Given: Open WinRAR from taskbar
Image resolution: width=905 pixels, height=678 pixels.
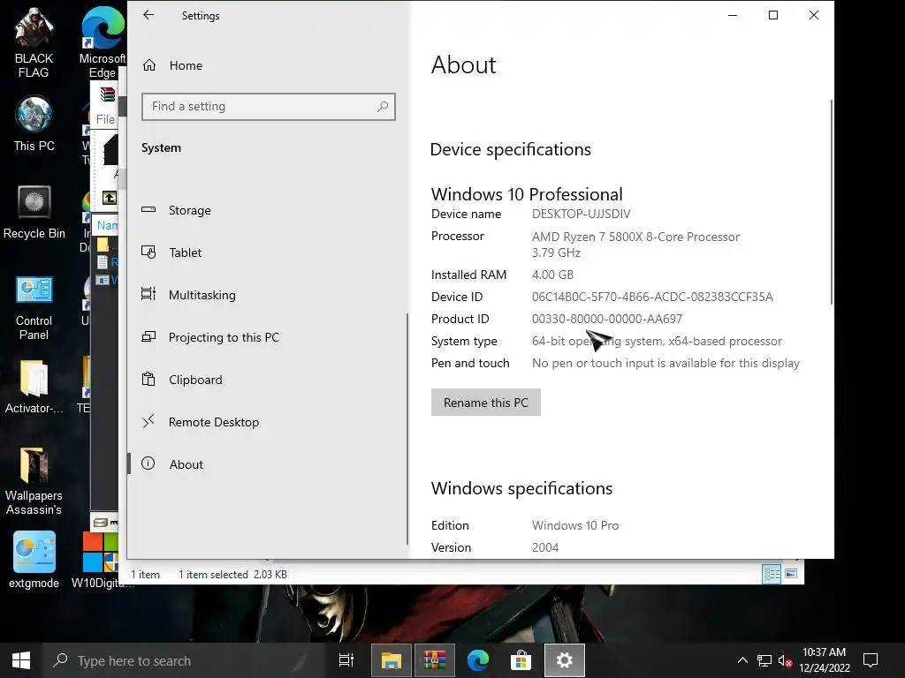Looking at the screenshot, I should [435, 660].
